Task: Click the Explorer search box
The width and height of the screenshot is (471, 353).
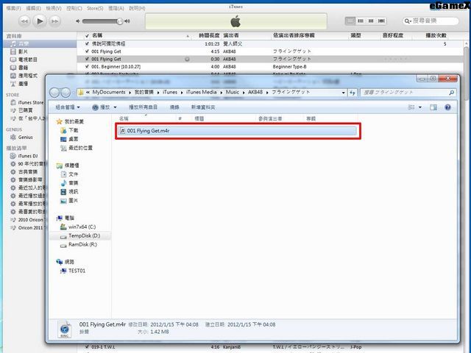Action: (x=408, y=93)
